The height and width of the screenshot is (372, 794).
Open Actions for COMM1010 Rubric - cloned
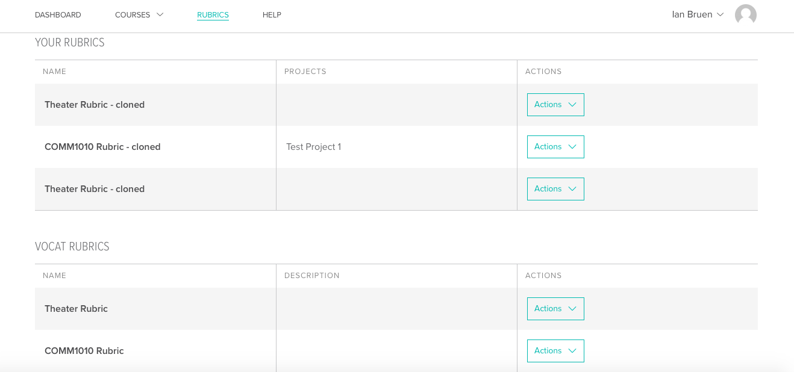pos(555,147)
